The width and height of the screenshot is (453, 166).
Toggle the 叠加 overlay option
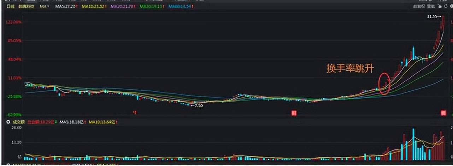pyautogui.click(x=430, y=6)
